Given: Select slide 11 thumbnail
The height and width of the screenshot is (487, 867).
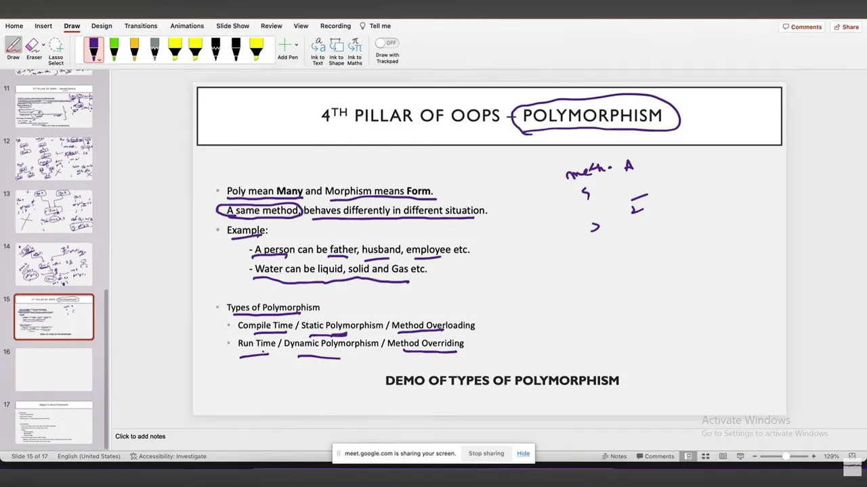Looking at the screenshot, I should pyautogui.click(x=54, y=106).
